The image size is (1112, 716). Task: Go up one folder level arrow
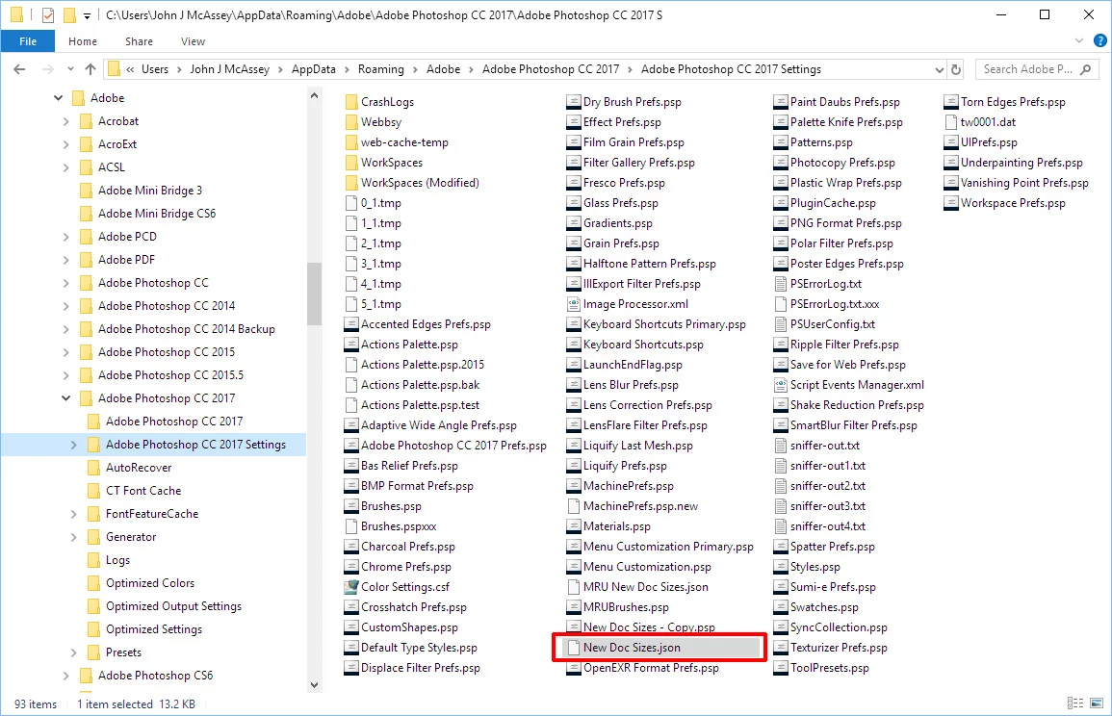tap(91, 68)
